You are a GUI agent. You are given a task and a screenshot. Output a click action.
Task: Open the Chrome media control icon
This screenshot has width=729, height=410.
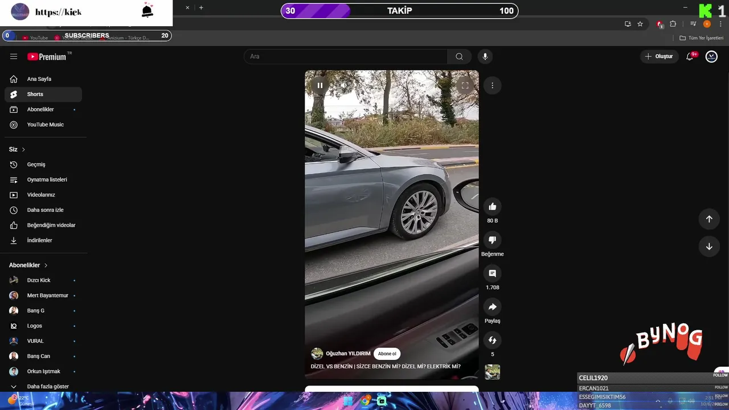(693, 24)
